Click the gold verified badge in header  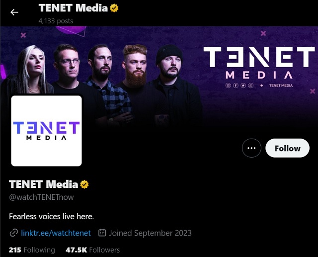tap(114, 8)
